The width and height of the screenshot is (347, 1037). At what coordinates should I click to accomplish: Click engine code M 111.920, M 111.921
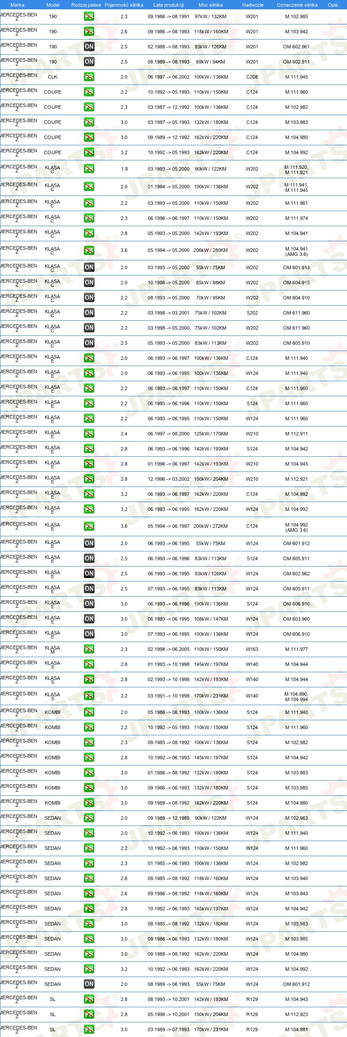click(x=296, y=170)
